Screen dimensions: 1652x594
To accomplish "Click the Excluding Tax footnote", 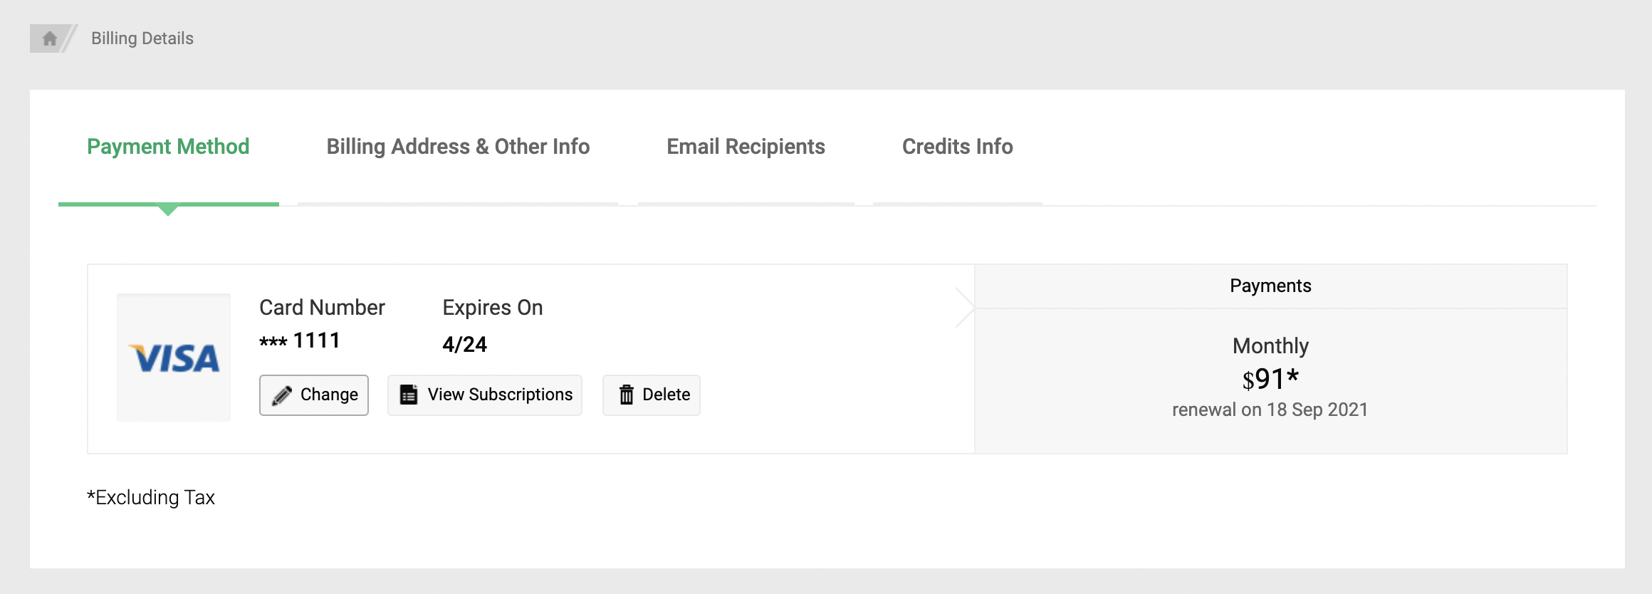I will [151, 497].
